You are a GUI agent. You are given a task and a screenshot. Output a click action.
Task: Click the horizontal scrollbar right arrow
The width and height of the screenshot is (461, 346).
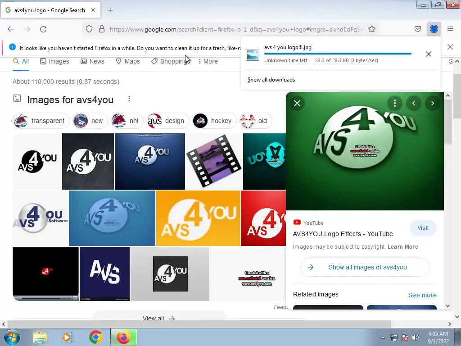[450, 324]
